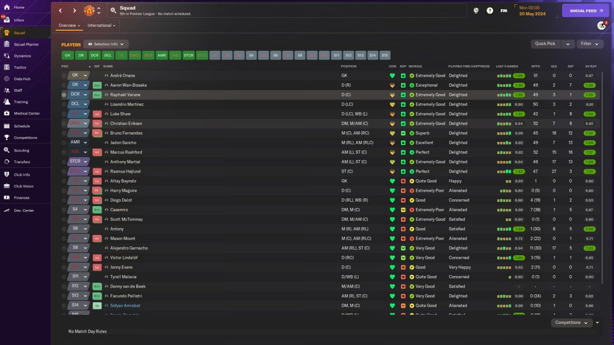The height and width of the screenshot is (345, 614).
Task: Toggle the picked circle for Marcus Rashford
Action: (x=64, y=152)
